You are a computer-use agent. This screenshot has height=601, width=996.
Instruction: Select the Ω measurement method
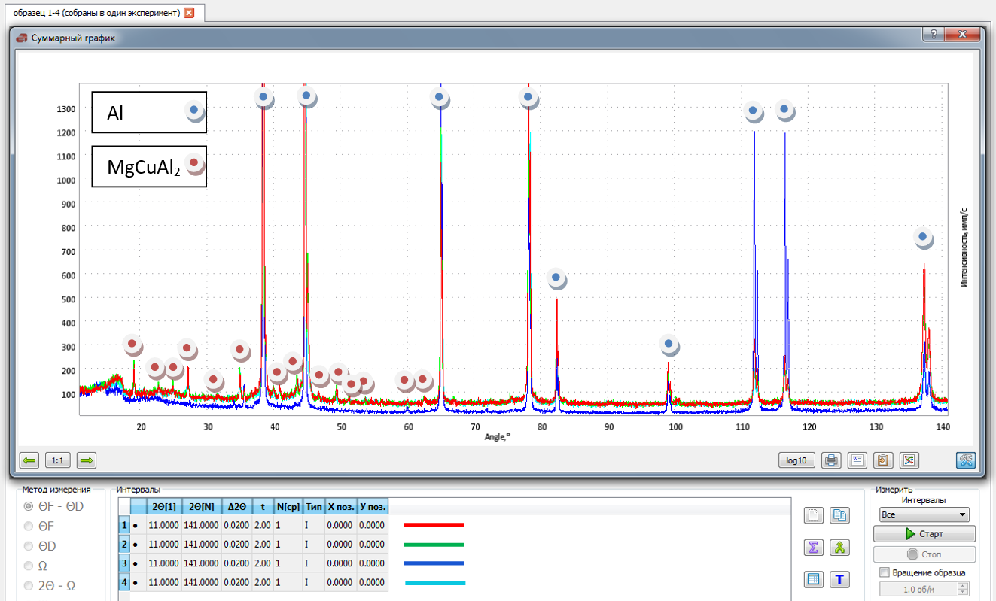click(27, 564)
